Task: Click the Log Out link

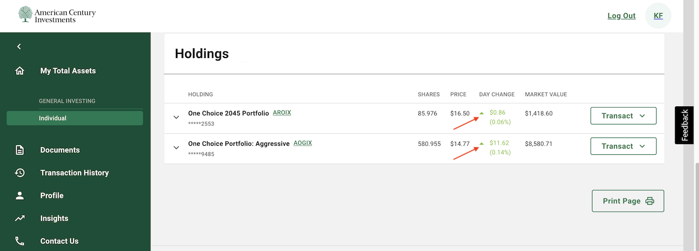Action: click(621, 16)
